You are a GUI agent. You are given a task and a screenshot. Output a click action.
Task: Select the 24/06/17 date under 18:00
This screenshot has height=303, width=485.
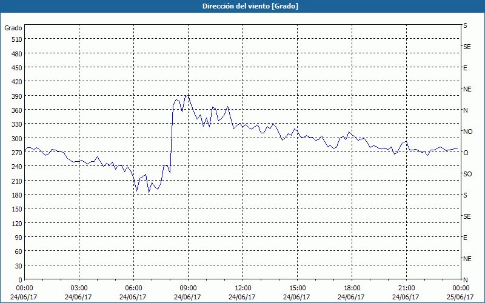pyautogui.click(x=352, y=297)
